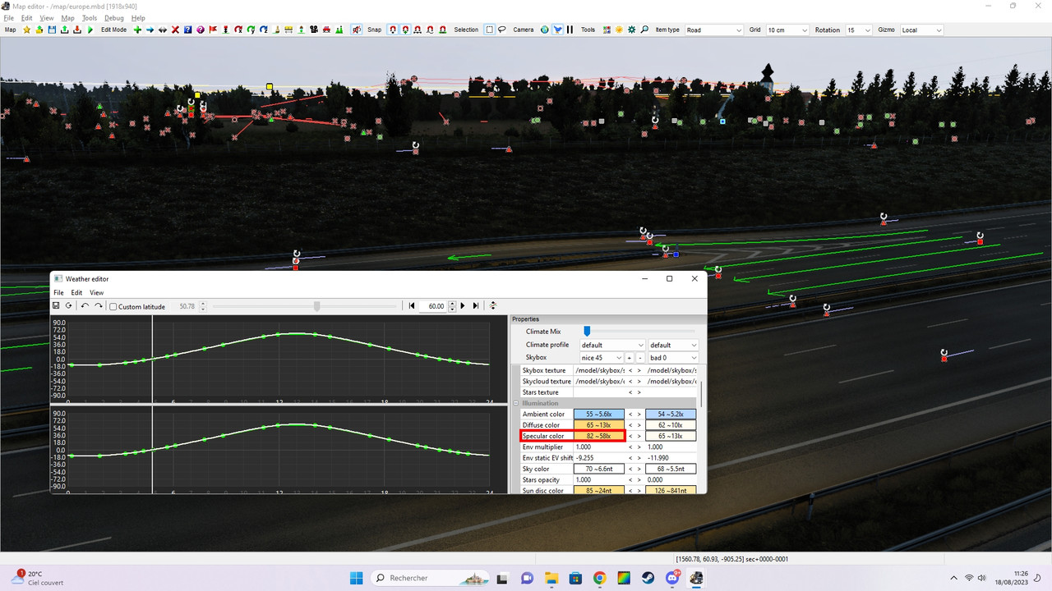Jump to start of weather timeline
Screen dimensions: 1052x591
click(x=411, y=305)
